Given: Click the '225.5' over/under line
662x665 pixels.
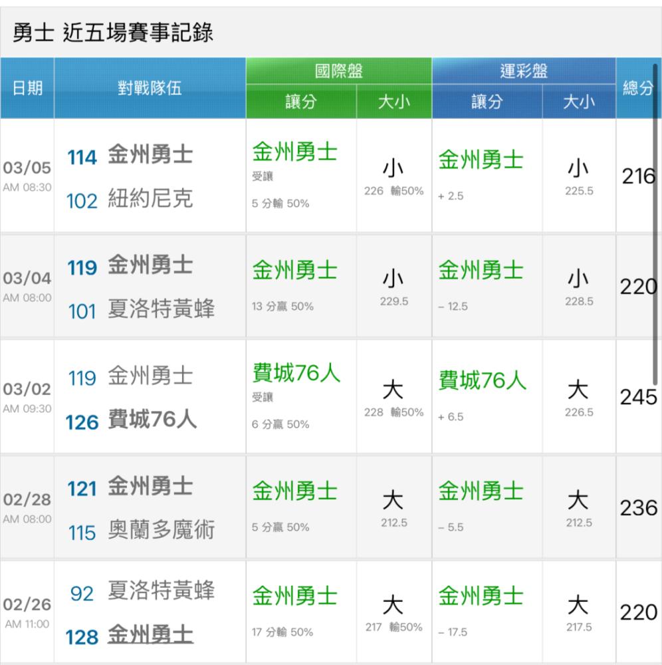Looking at the screenshot, I should click(x=579, y=191).
